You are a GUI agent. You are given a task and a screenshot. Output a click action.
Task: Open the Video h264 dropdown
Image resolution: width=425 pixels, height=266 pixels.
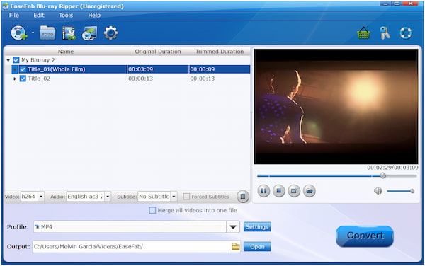[x=41, y=197]
